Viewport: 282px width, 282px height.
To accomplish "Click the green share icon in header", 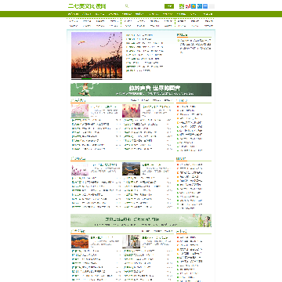I will (x=181, y=6).
